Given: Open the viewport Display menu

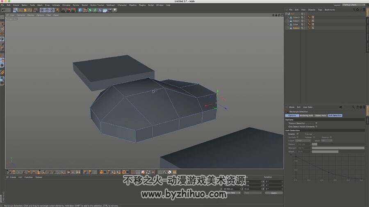Looking at the screenshot, I should coord(31,15).
